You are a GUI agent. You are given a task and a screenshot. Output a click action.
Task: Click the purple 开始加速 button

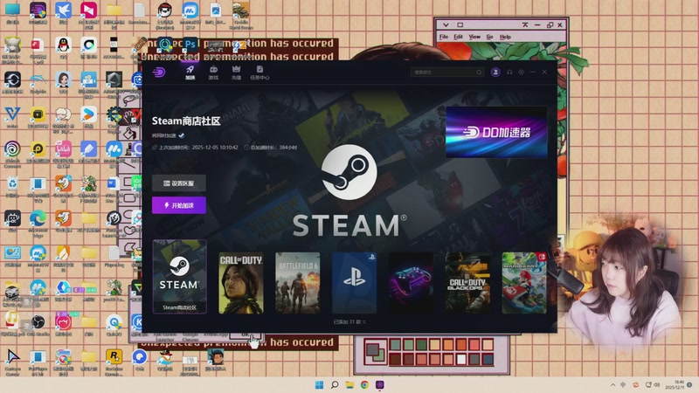(179, 205)
